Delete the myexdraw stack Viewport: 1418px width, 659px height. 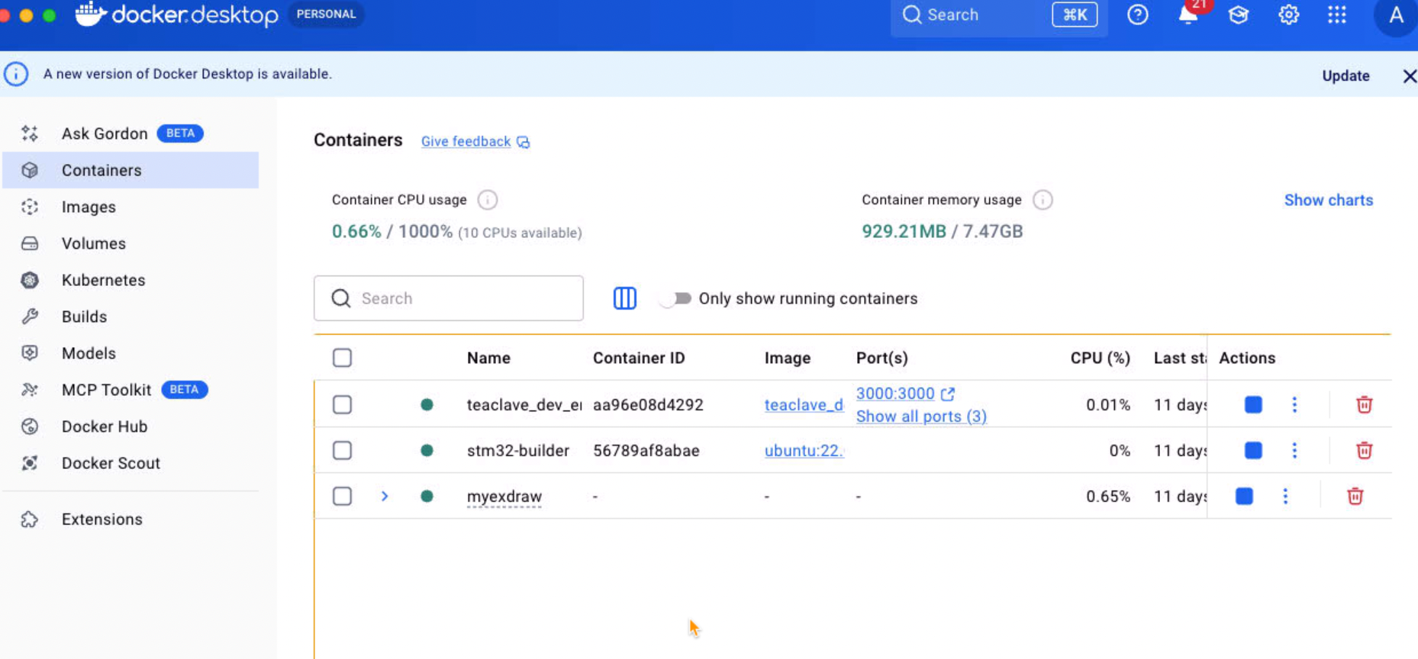point(1355,496)
